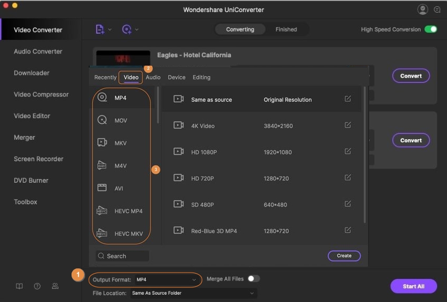
Task: Click the Start All button
Action: pos(413,286)
